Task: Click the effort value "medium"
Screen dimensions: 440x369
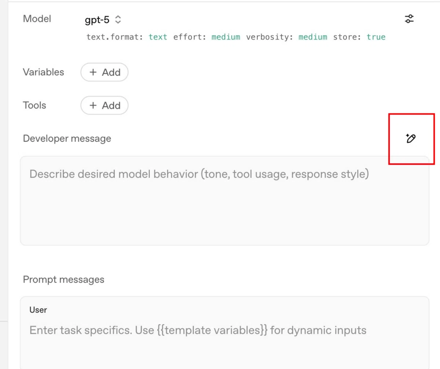Action: 226,37
